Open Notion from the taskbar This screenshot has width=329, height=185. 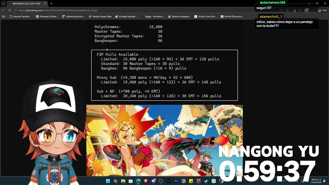click(184, 181)
